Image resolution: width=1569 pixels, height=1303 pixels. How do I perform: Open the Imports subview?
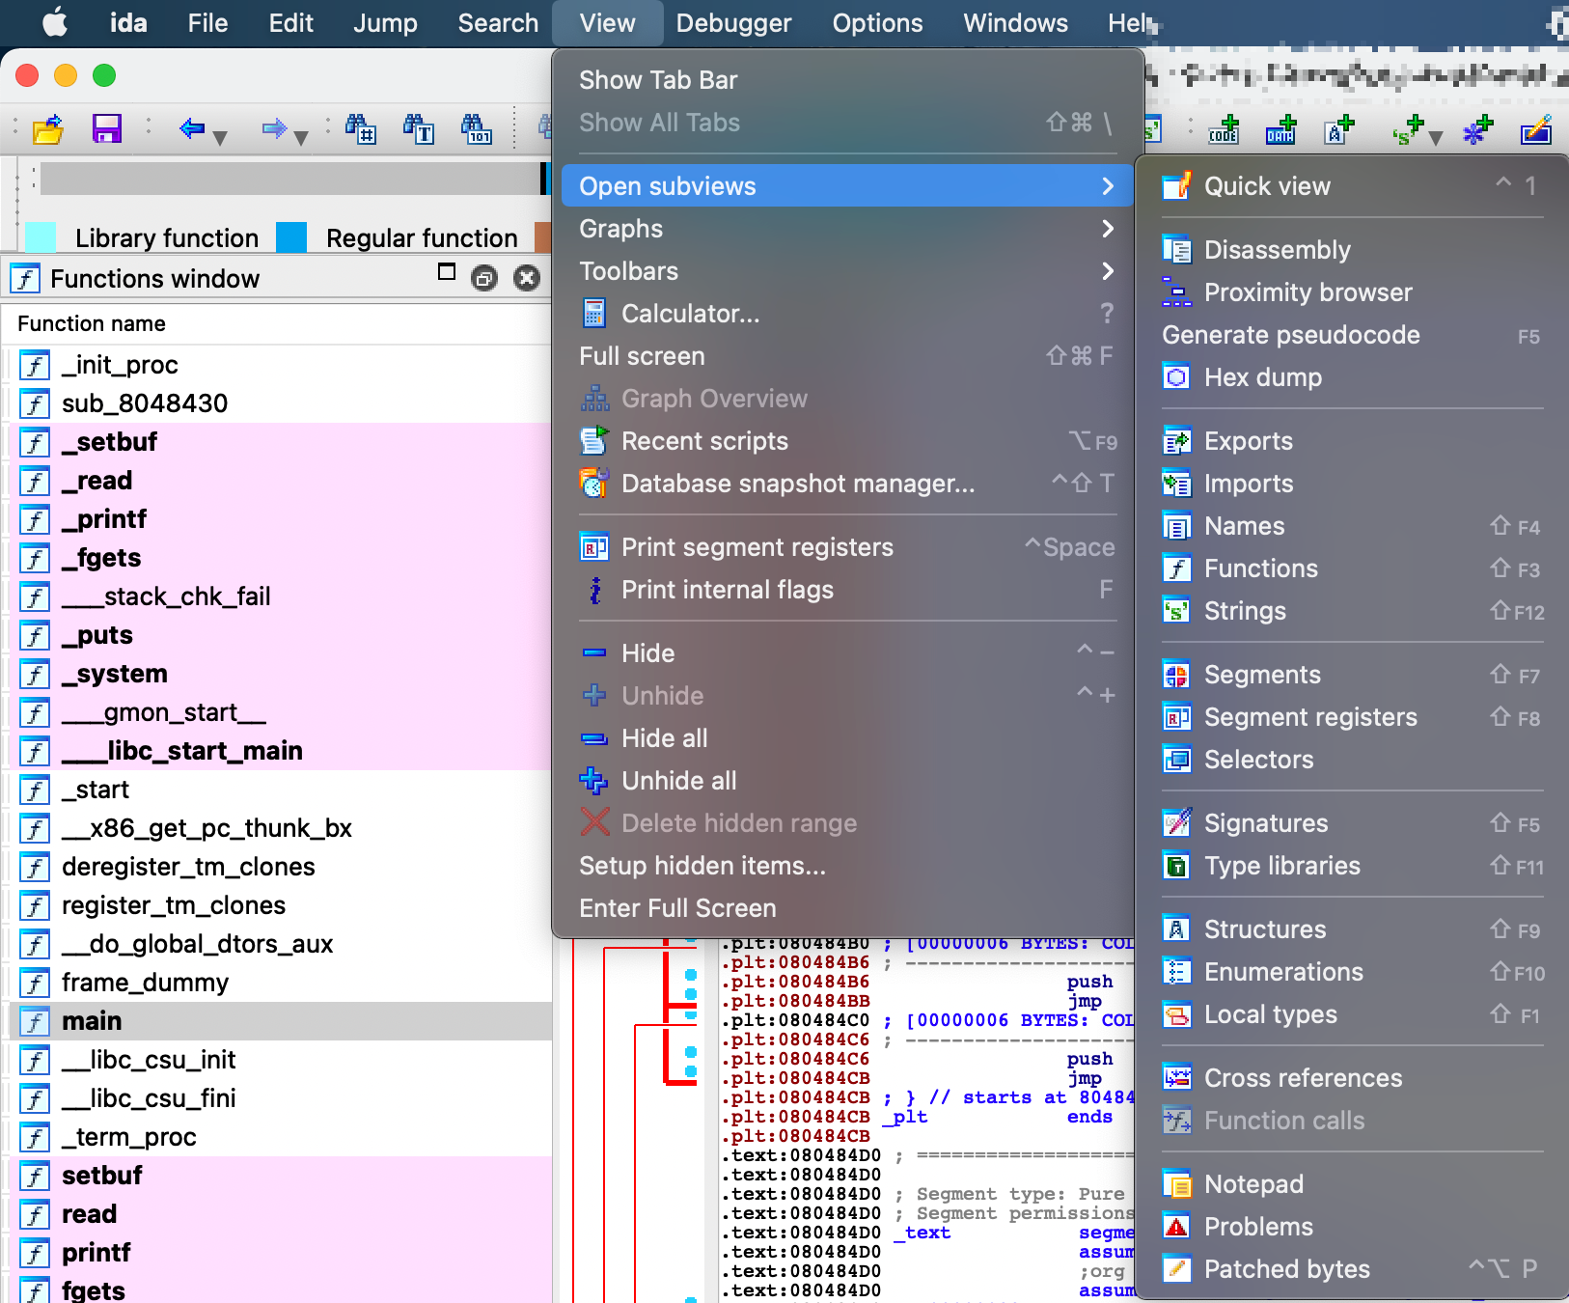point(1353,484)
